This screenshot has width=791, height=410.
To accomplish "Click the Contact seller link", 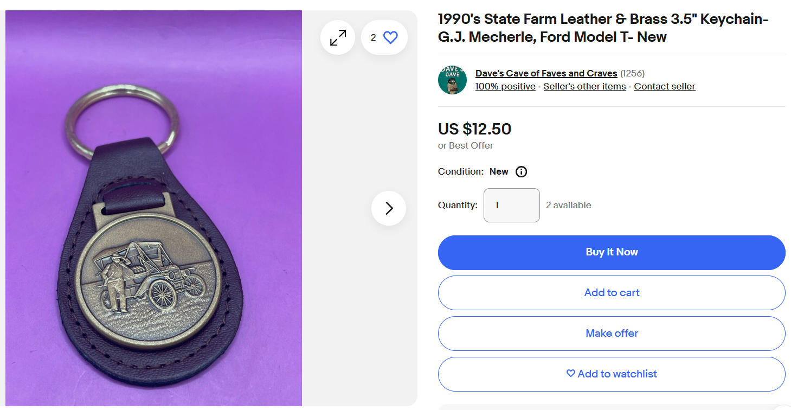I will pyautogui.click(x=664, y=87).
